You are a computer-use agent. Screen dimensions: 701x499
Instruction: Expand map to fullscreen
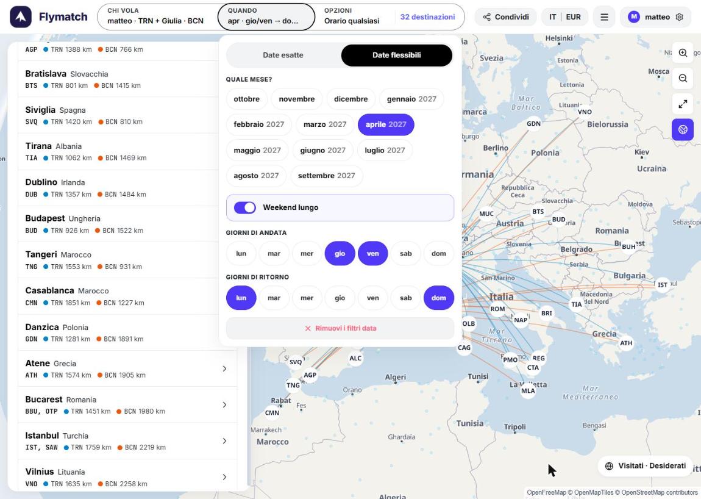click(683, 104)
